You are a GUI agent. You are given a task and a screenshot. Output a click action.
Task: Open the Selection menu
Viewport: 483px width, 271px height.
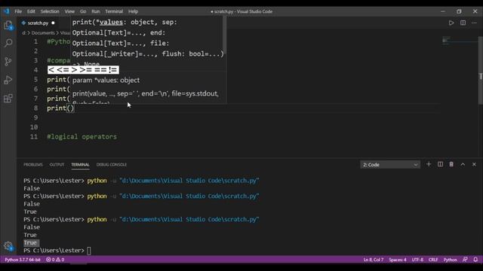(x=50, y=11)
